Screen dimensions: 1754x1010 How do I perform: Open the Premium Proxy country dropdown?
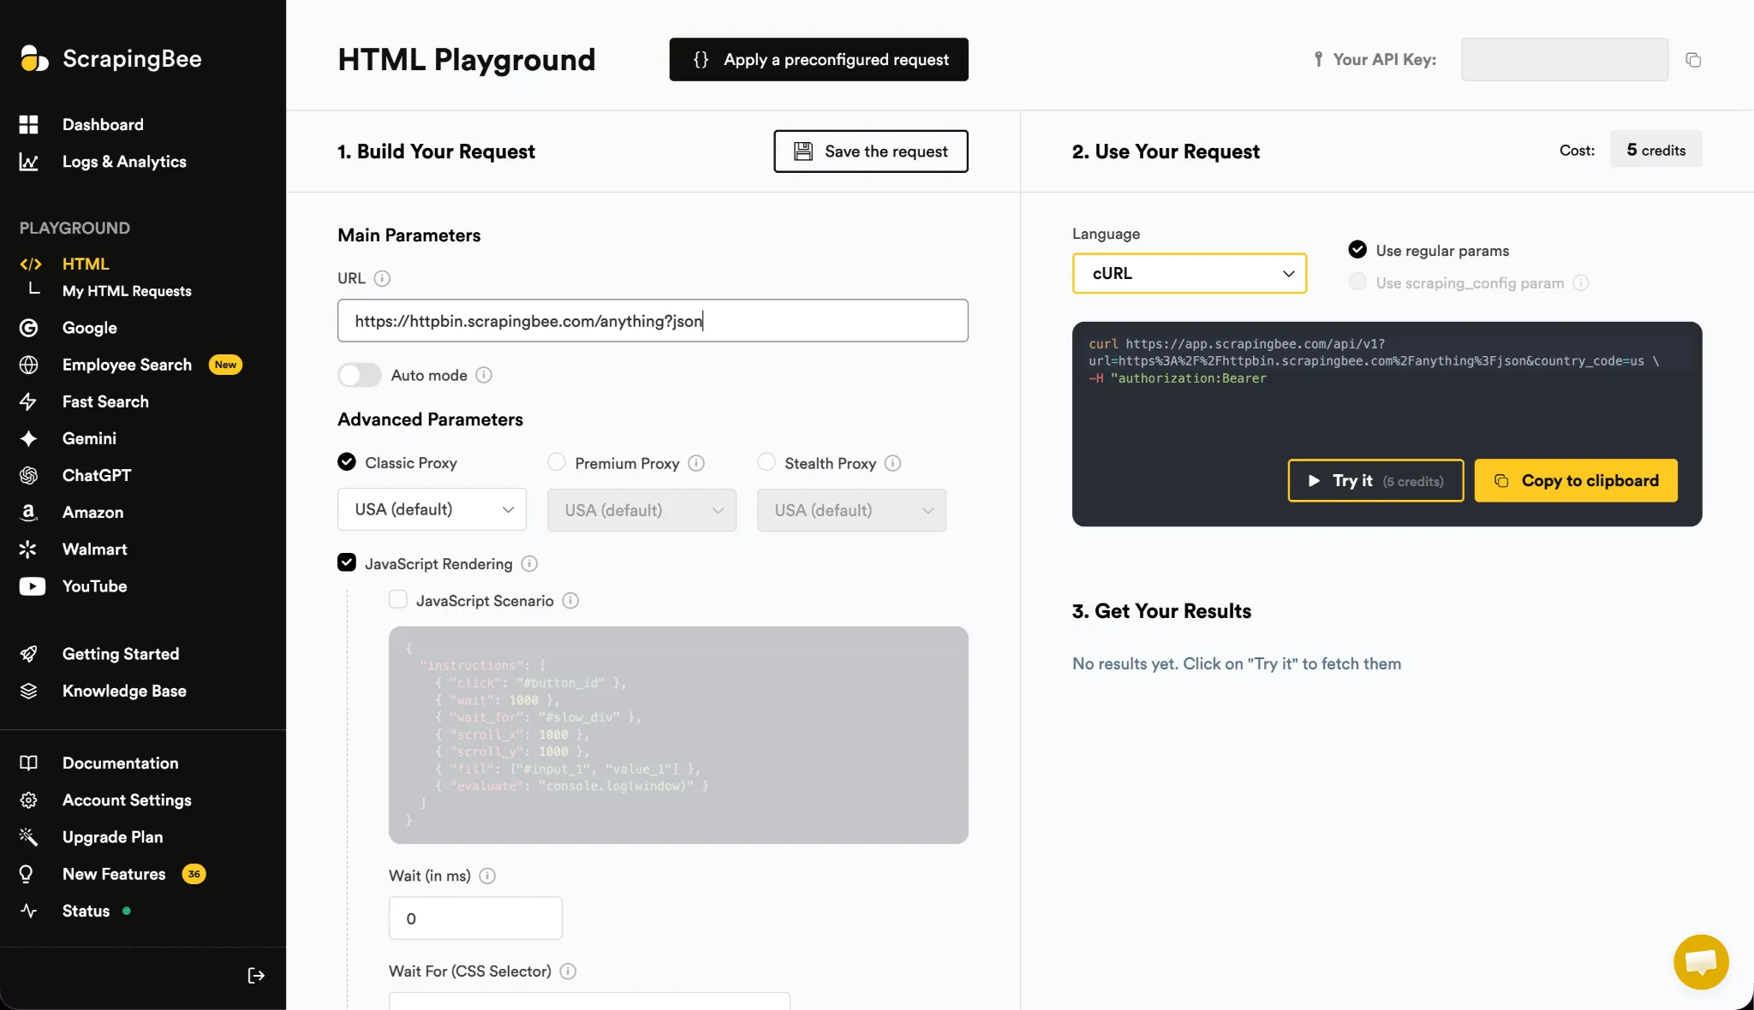click(641, 510)
